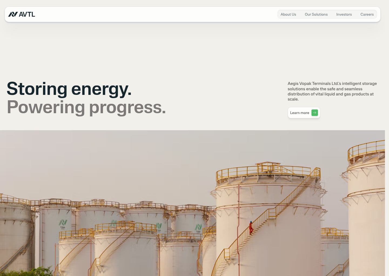Open the Our Solutions menu
389x276 pixels.
316,14
